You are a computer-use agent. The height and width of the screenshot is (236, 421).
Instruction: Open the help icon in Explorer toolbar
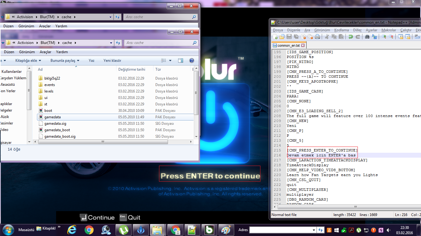click(192, 61)
